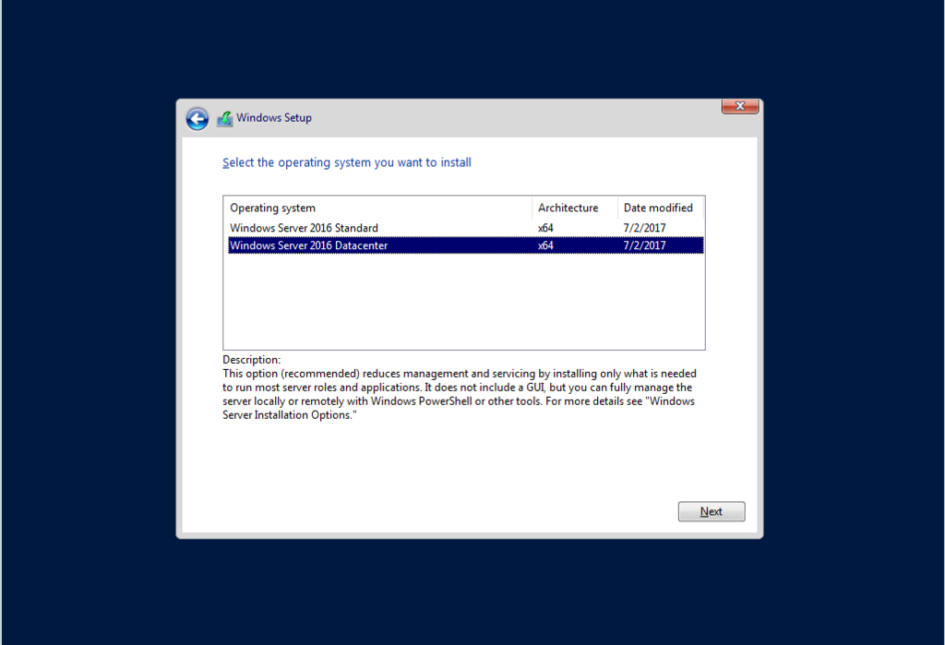Click the Architecture column header
Viewport: 945px width, 645px height.
(575, 208)
